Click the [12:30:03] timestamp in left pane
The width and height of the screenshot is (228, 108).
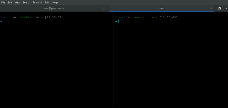54,17
